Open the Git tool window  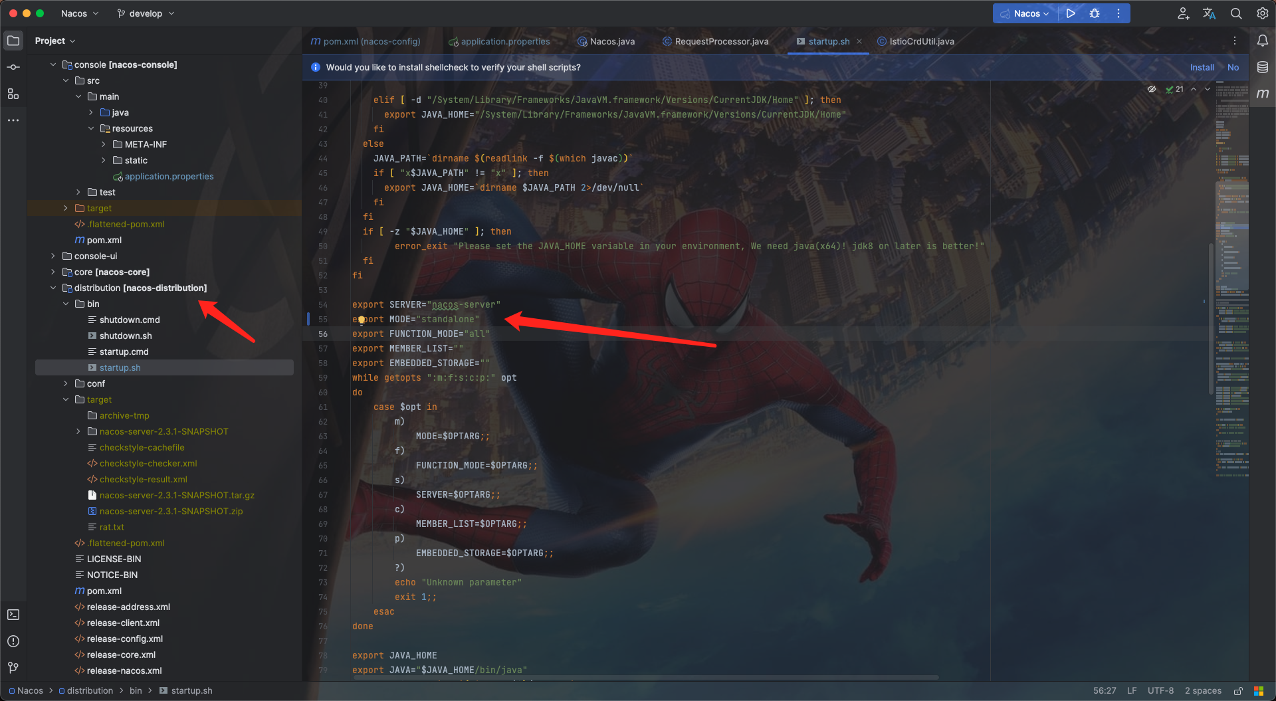pyautogui.click(x=13, y=667)
